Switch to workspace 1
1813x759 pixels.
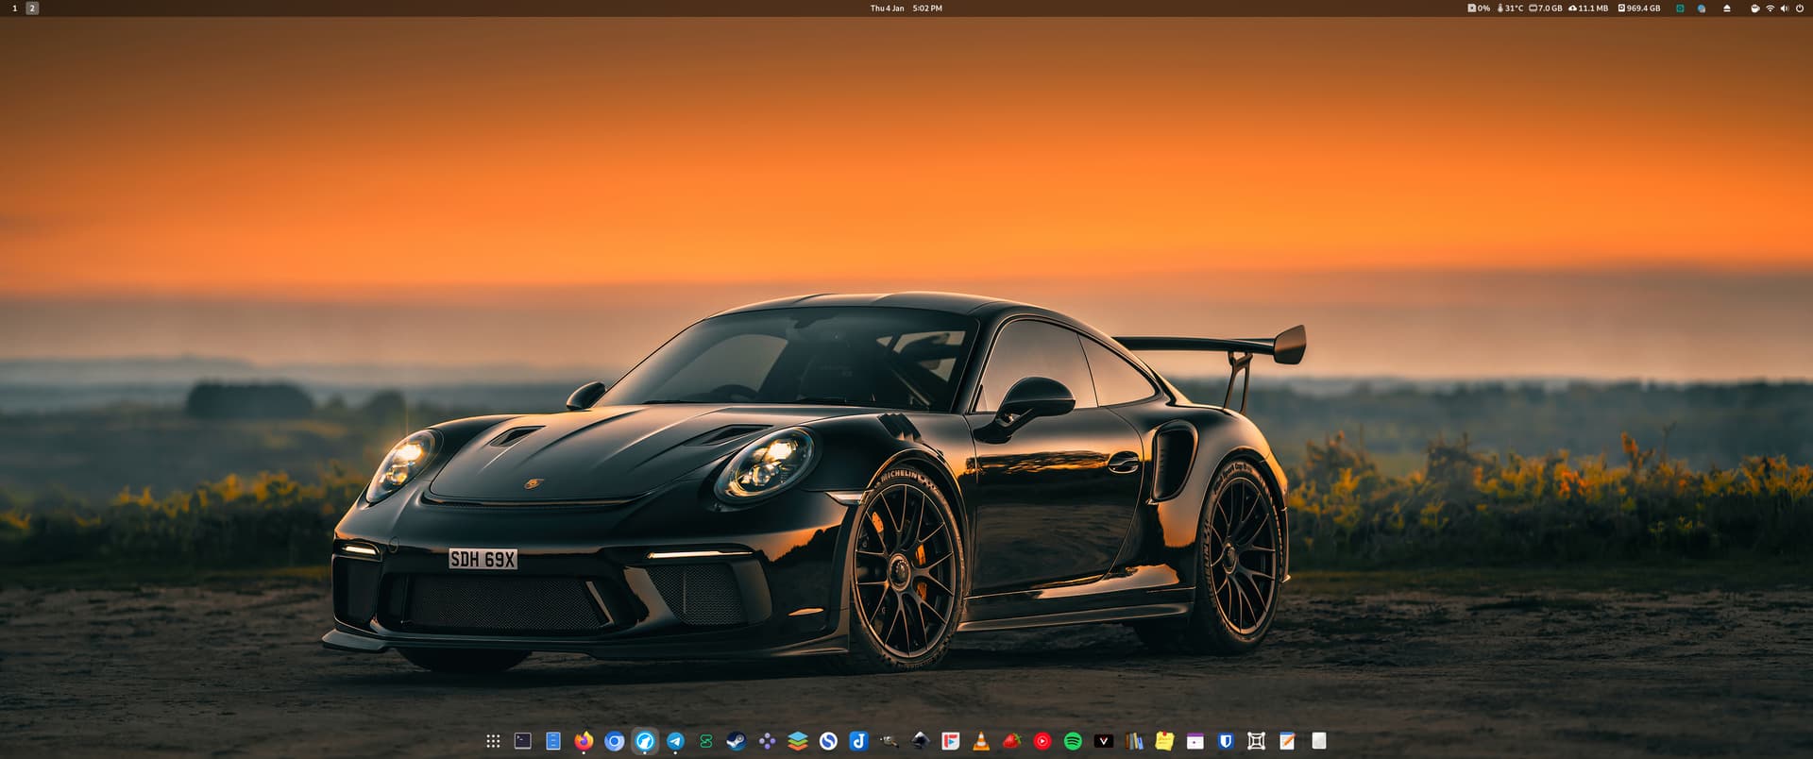tap(14, 8)
